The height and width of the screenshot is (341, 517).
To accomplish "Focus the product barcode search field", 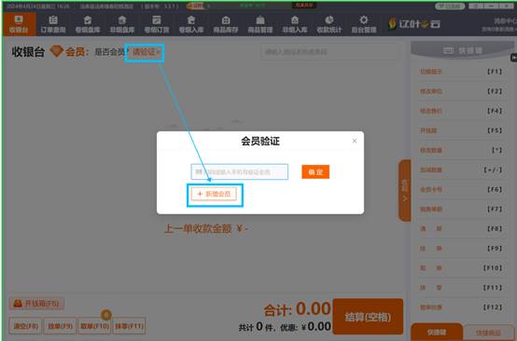I will click(329, 51).
